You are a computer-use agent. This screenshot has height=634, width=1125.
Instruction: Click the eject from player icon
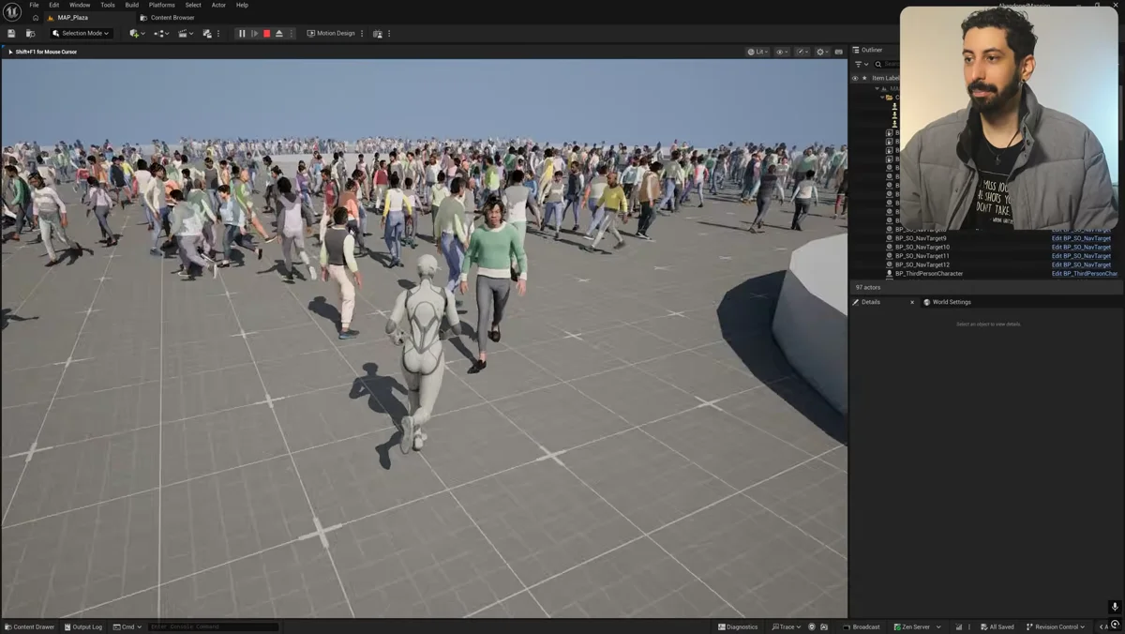point(278,34)
